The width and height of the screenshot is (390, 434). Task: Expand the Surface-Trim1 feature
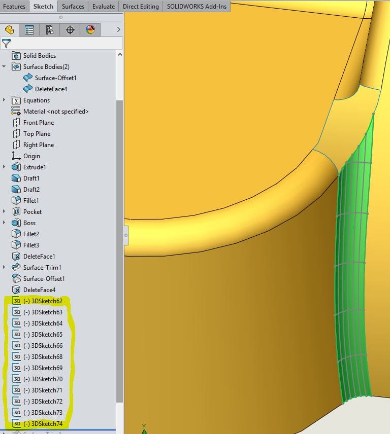tap(4, 268)
